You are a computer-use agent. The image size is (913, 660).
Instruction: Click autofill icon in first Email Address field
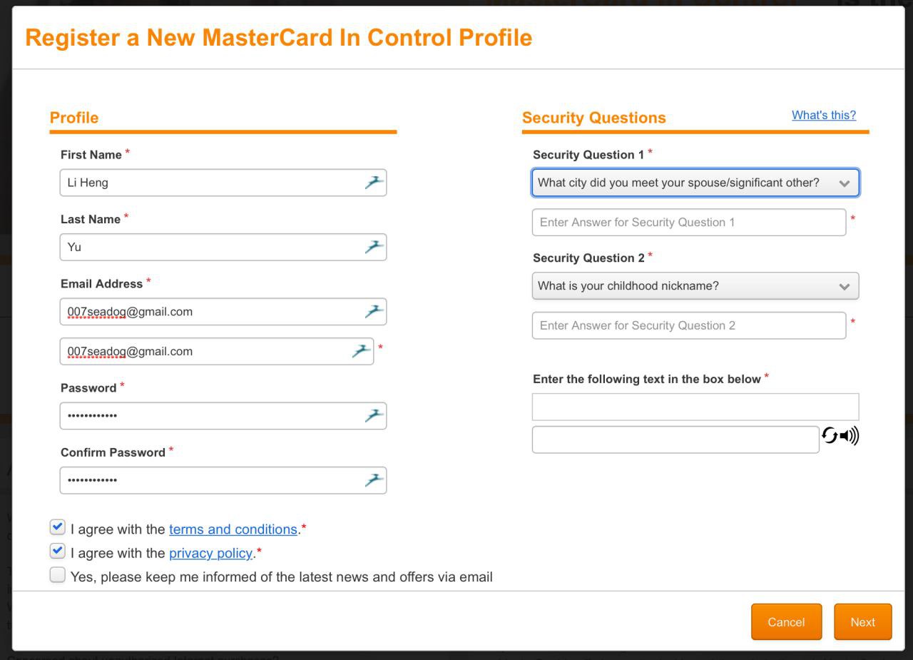click(374, 311)
